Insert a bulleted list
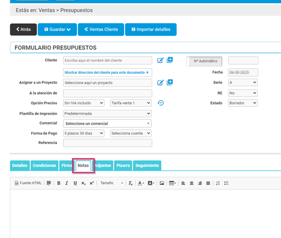 coord(226,183)
